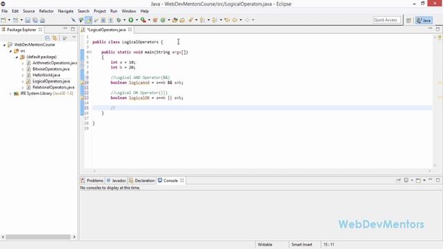Screen dimensions: 443x249
Task: Open the New file dropdown arrow
Action: coord(9,20)
